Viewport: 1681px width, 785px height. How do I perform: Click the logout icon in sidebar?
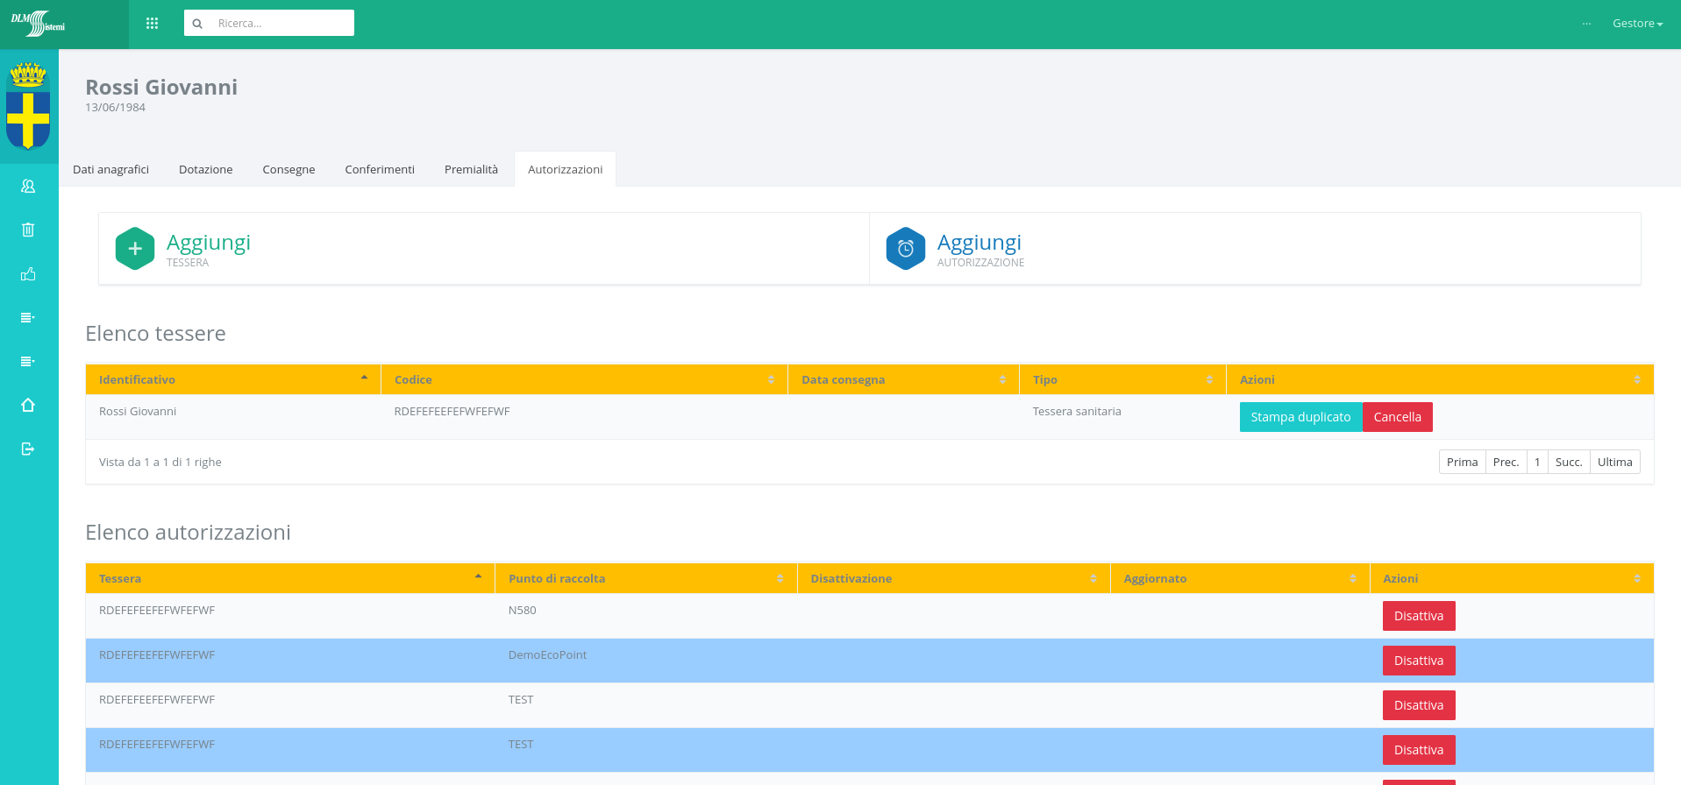[28, 449]
